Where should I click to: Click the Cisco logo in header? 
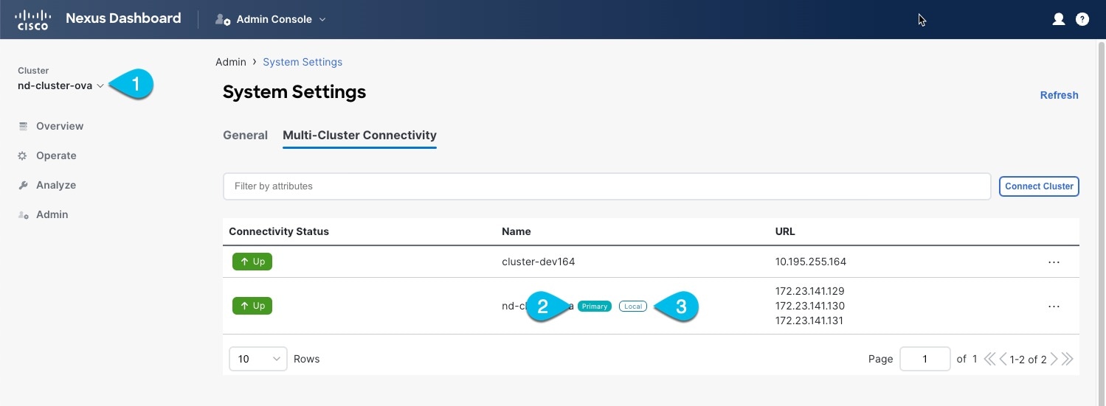32,20
